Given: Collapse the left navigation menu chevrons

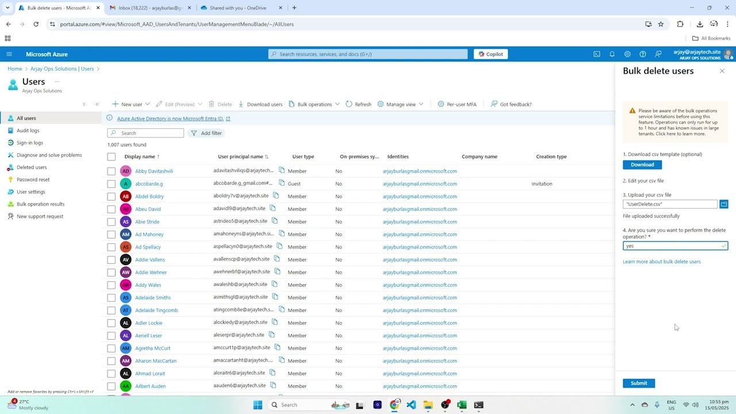Looking at the screenshot, I should pyautogui.click(x=97, y=104).
